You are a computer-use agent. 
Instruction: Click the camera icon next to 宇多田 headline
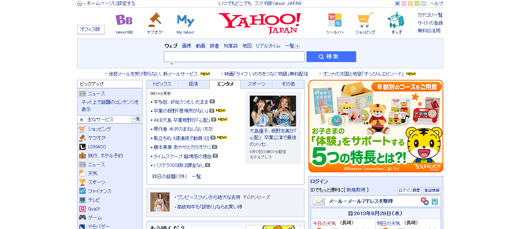pos(212,101)
